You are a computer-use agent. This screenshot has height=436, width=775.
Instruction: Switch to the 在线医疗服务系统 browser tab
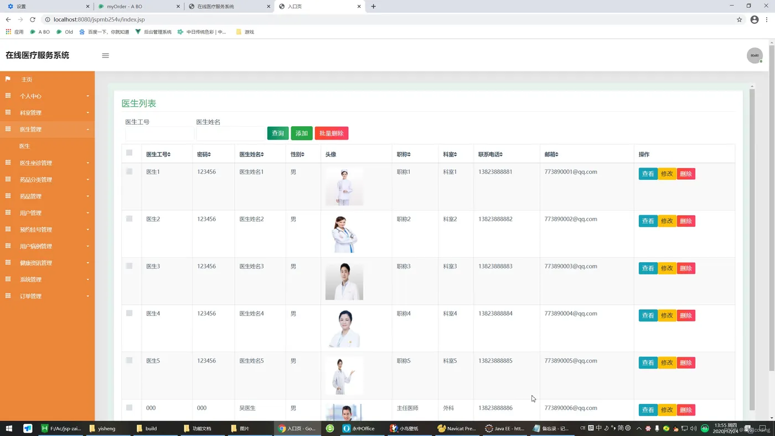[229, 7]
